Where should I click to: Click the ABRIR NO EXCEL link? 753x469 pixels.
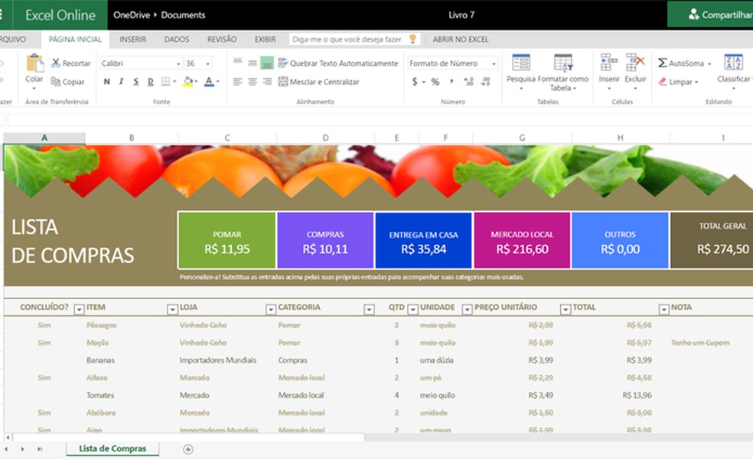tap(460, 39)
